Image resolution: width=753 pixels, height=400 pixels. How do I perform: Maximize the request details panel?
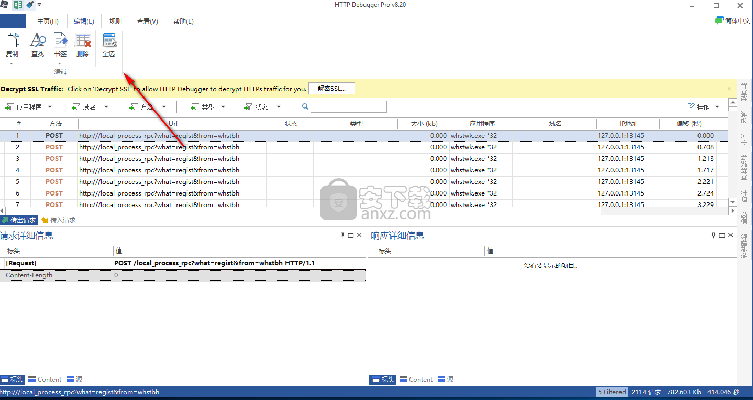[x=351, y=235]
